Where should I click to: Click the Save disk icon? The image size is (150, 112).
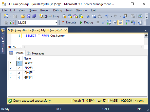point(29,16)
